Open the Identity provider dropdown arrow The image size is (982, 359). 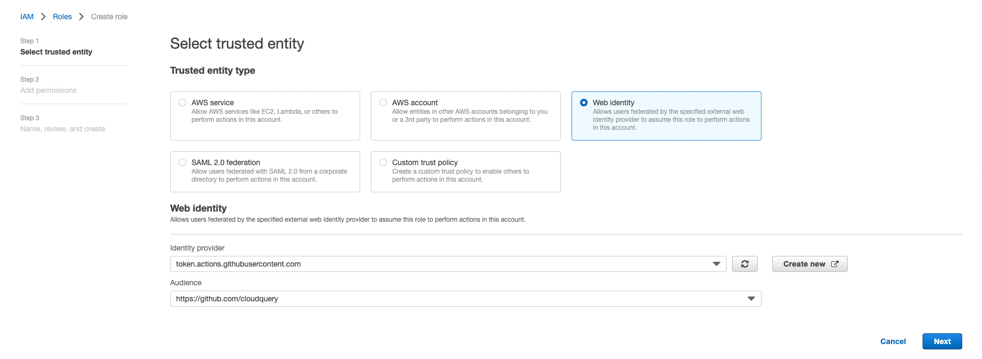point(716,263)
